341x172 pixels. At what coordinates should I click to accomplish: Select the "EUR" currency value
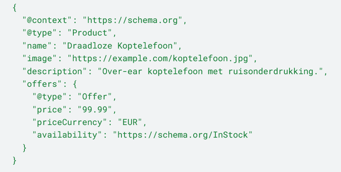click(129, 122)
